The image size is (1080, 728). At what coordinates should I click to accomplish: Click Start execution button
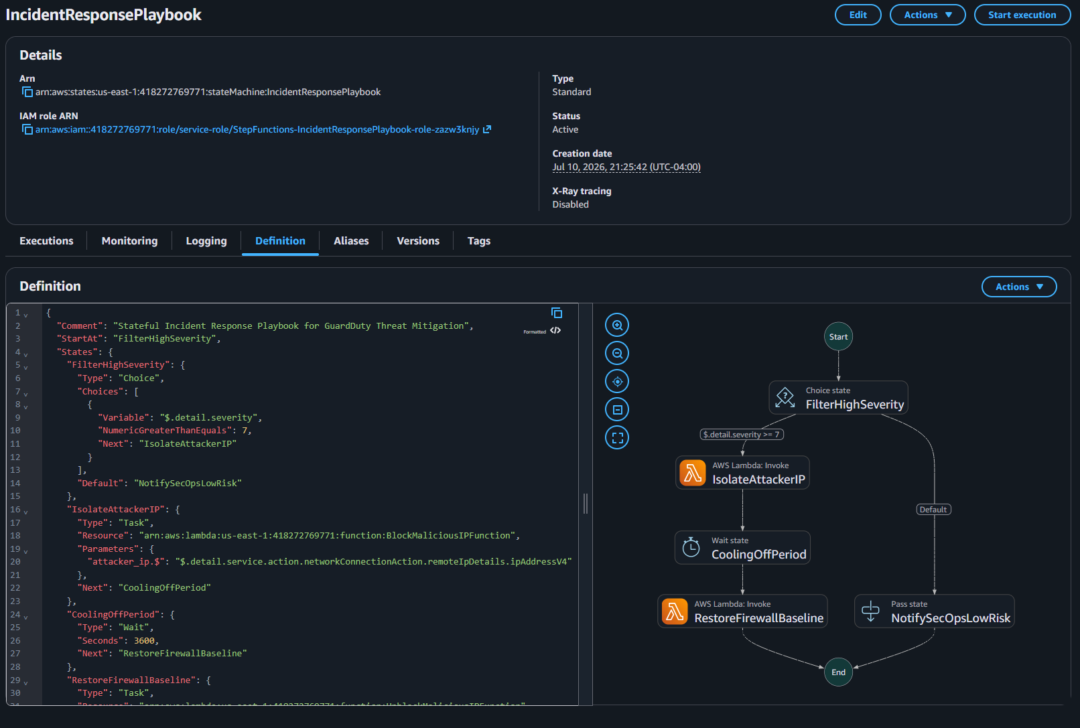click(x=1022, y=15)
